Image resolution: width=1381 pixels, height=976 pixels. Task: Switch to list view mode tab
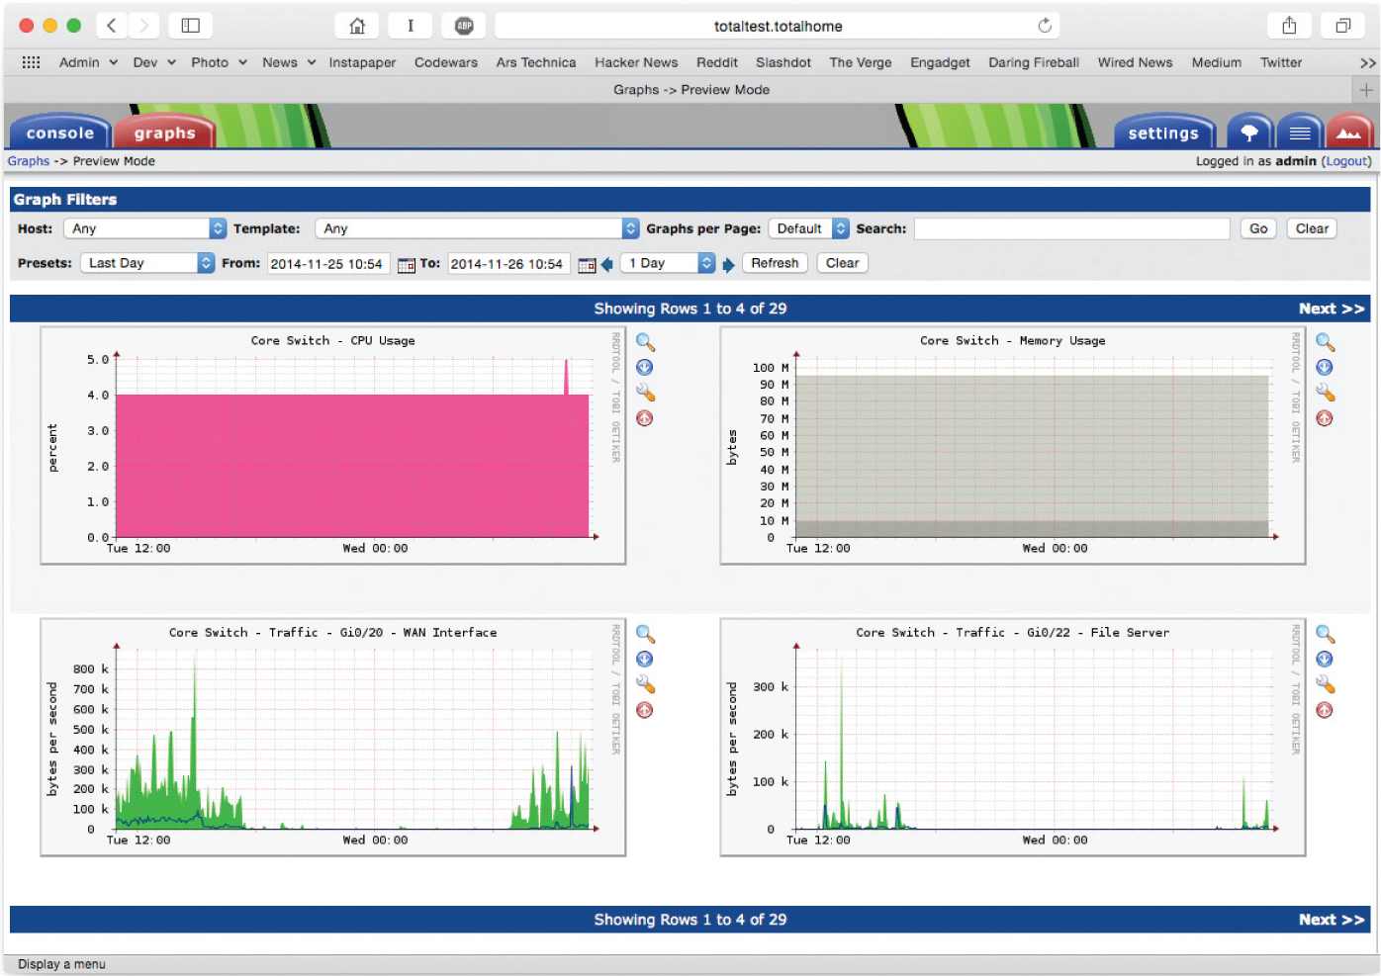[x=1300, y=133]
